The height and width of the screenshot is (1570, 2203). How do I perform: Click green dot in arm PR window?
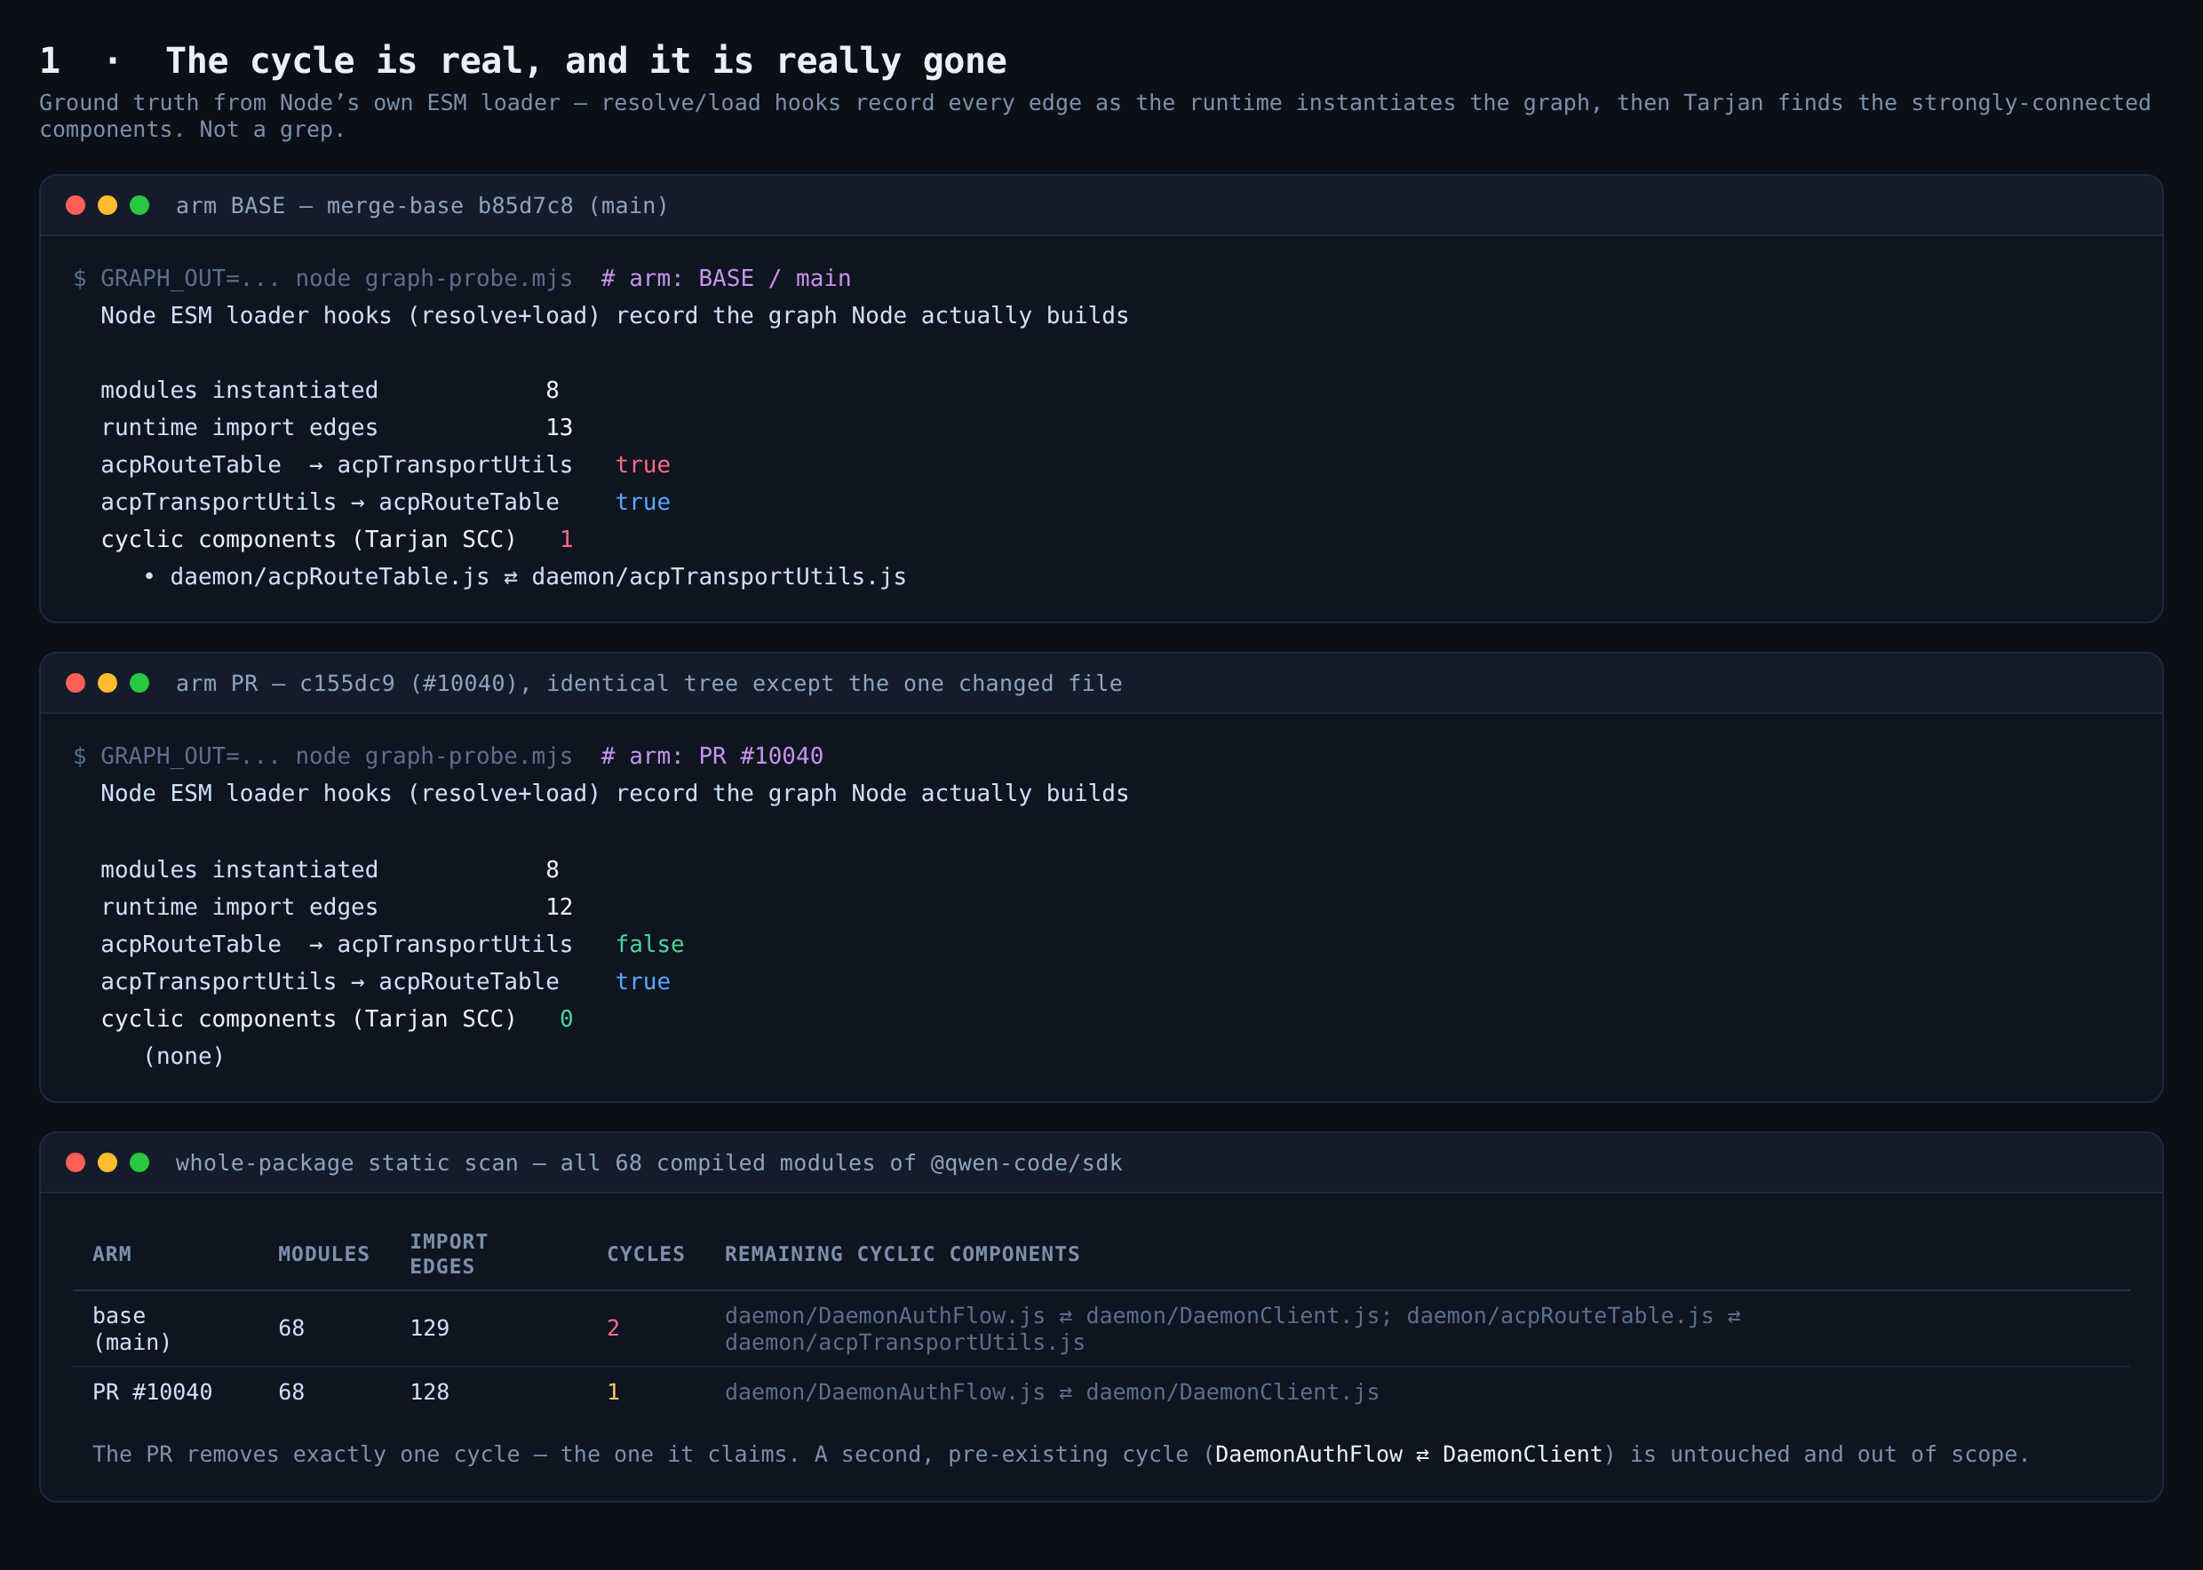pos(139,683)
